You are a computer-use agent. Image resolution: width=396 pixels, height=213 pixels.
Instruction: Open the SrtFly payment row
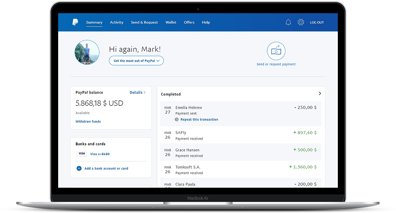click(241, 135)
